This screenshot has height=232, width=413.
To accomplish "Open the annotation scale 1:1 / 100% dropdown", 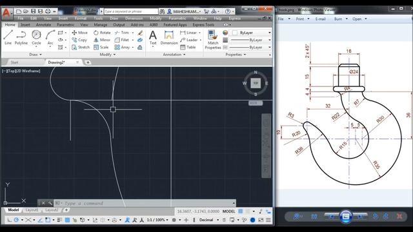I will click(157, 220).
